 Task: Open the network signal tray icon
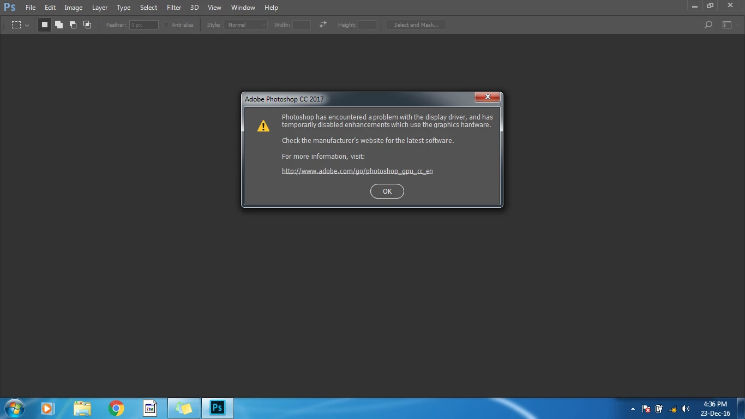pyautogui.click(x=672, y=409)
